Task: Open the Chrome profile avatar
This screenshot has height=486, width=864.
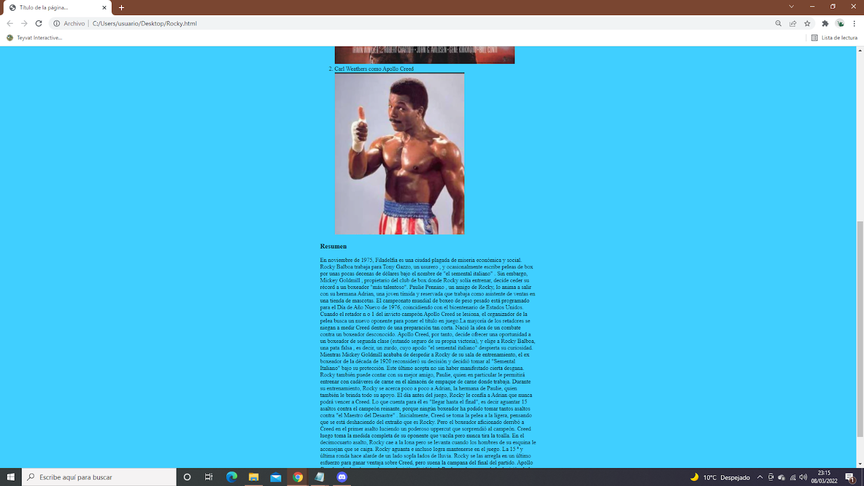Action: [x=840, y=23]
